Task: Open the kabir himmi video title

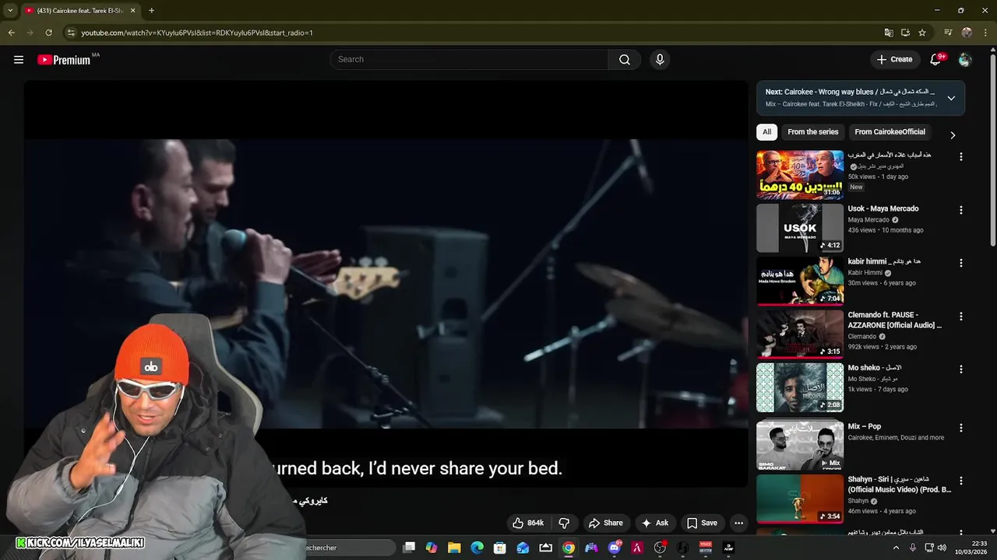Action: click(884, 261)
